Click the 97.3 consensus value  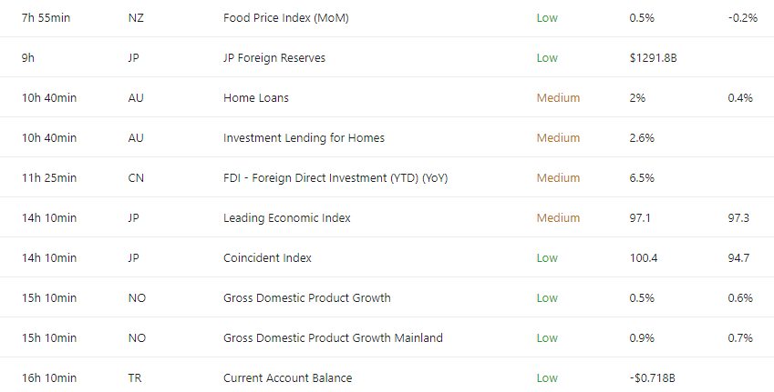739,218
